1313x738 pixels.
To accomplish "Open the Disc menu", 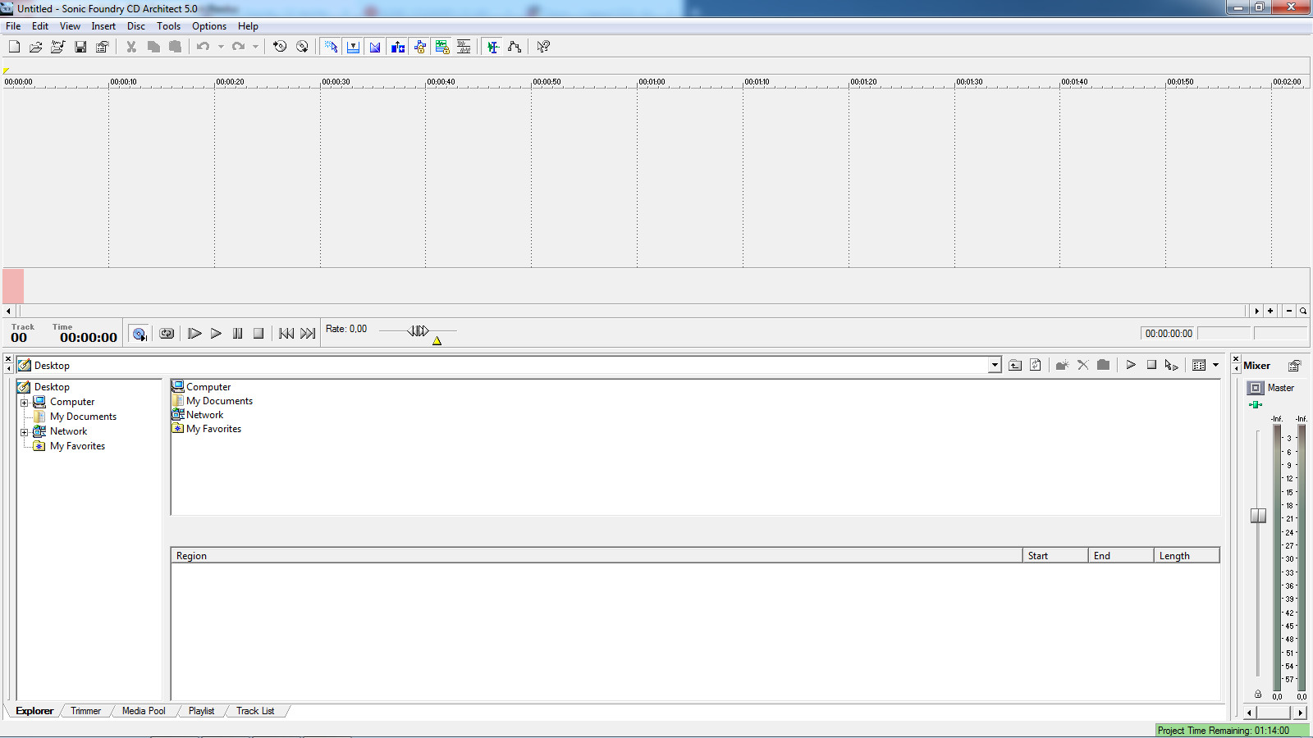I will pos(135,26).
